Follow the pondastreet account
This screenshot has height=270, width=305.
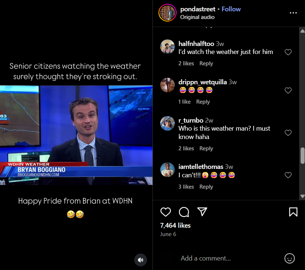(x=231, y=9)
